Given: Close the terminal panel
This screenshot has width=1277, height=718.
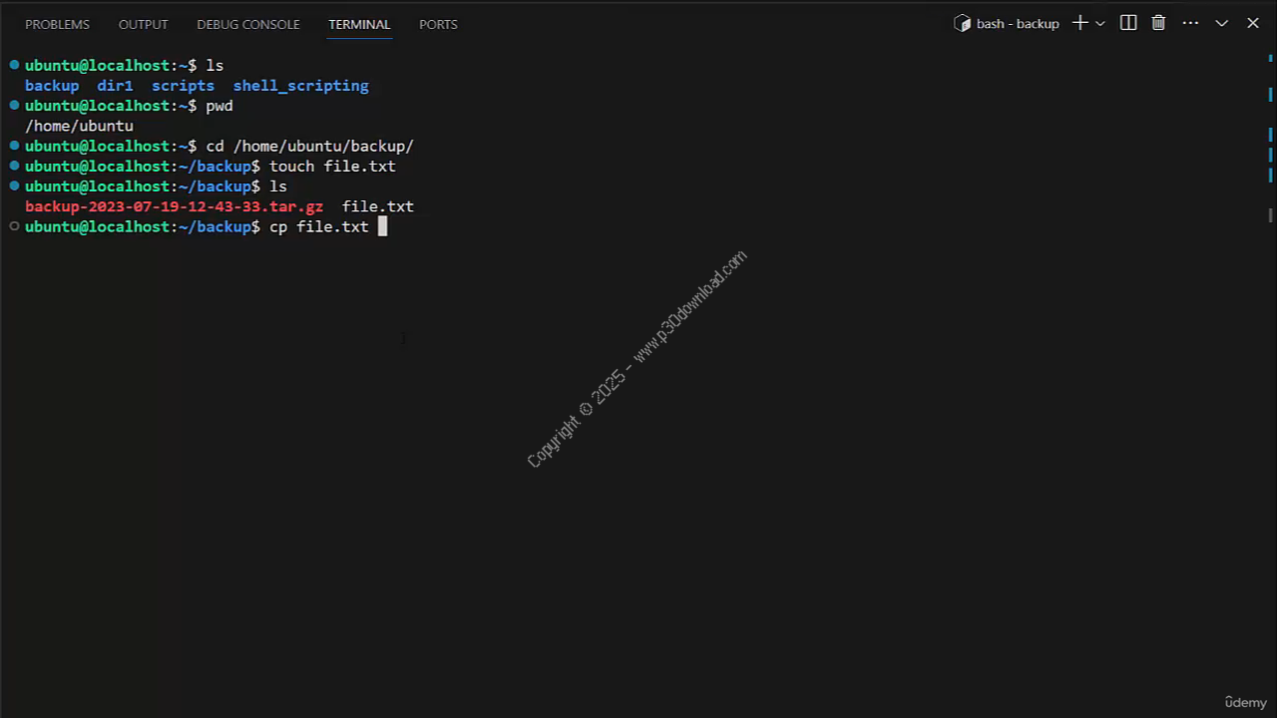Looking at the screenshot, I should tap(1253, 23).
